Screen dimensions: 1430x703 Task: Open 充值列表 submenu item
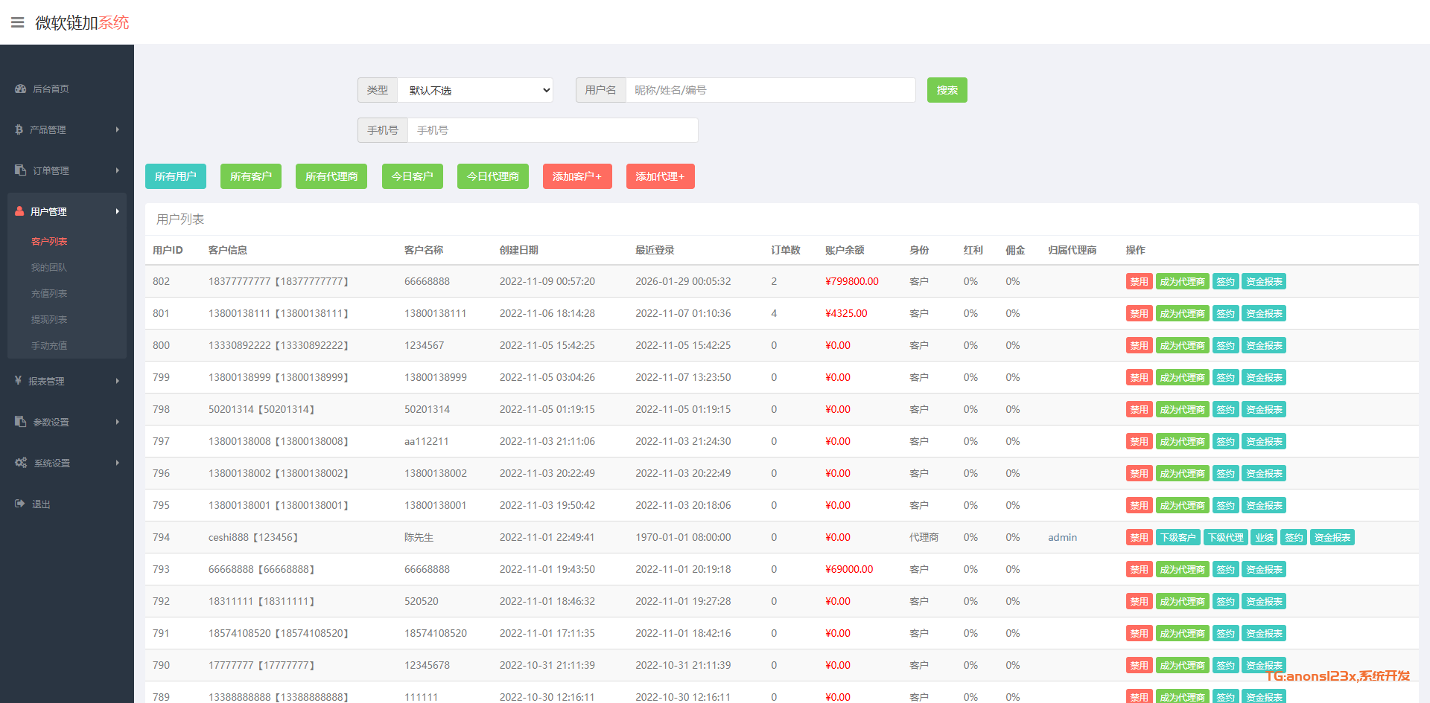49,293
